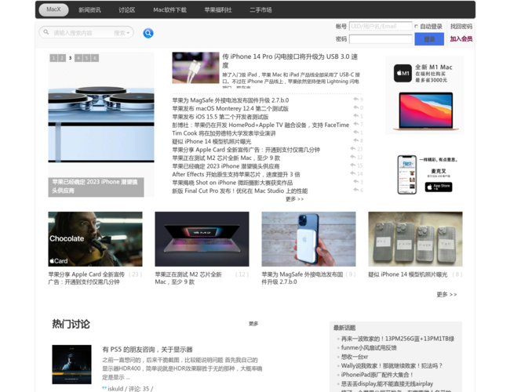Click reply icon beside Shot on iPhone headline

click(356, 181)
